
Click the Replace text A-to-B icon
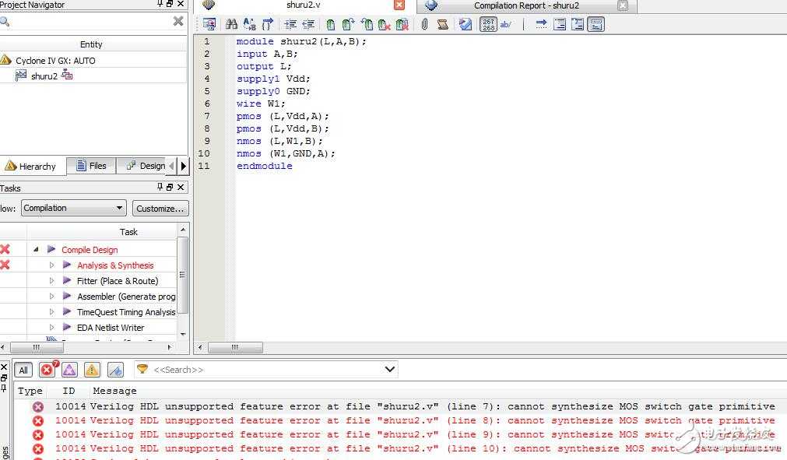(x=249, y=24)
